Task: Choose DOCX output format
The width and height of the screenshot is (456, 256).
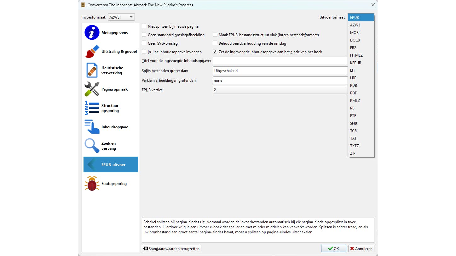Action: point(361,40)
